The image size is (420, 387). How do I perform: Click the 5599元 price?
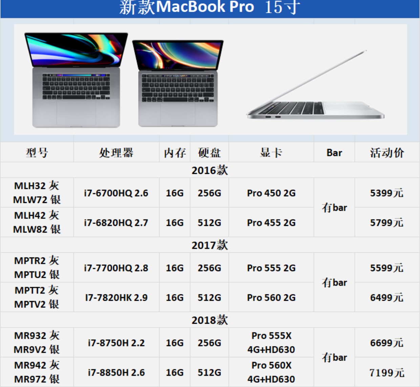point(387,268)
